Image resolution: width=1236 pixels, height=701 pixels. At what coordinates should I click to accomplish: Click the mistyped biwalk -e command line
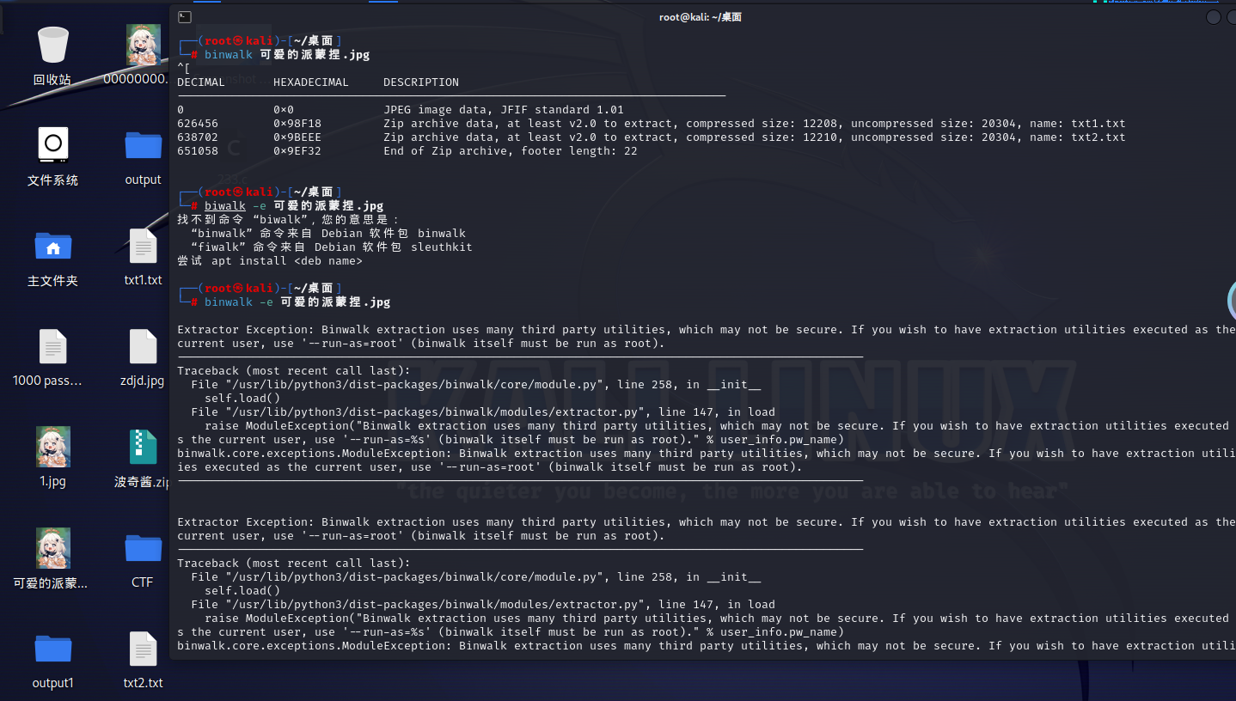(294, 206)
